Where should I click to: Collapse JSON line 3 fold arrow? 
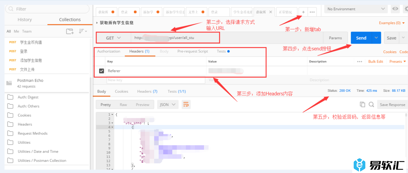[112, 123]
